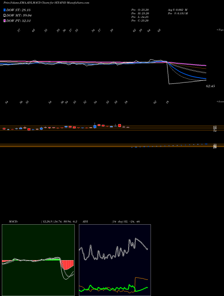Click the Pre V: 0.131 M value
Image resolution: width=224 pixels, height=296 pixels.
click(x=177, y=13)
